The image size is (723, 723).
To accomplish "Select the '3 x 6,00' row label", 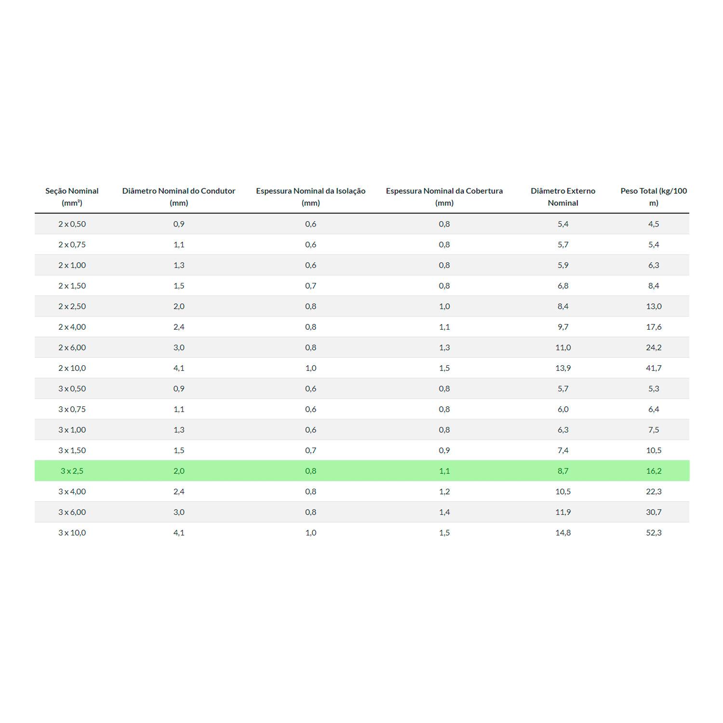I will [x=72, y=512].
